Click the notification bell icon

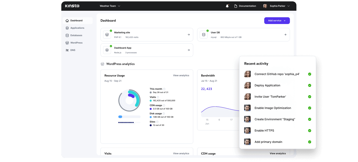coord(227,6)
